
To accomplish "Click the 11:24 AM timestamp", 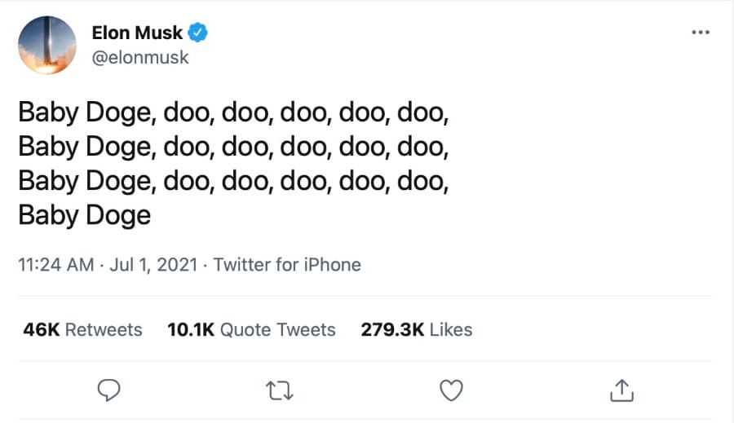I will click(x=53, y=265).
